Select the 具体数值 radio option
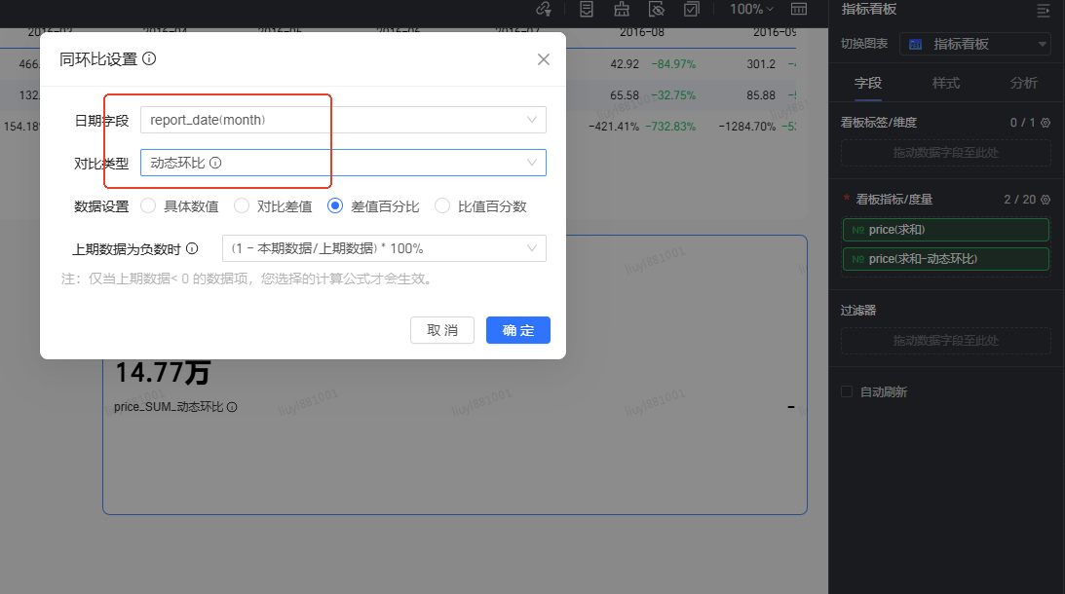Screen dimensions: 1065x594 [148, 205]
